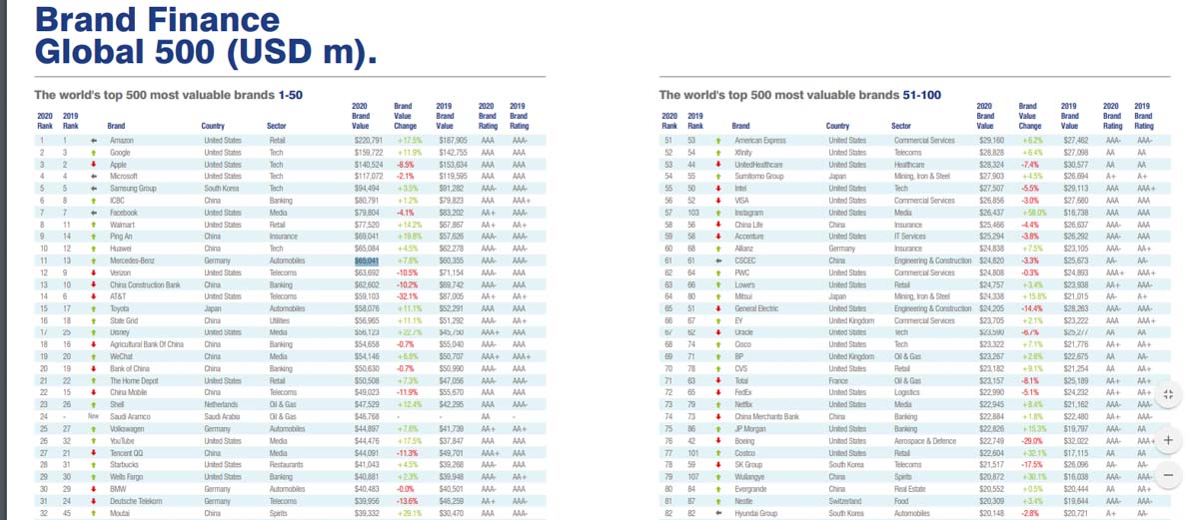Click the Hyundai Group brand name
The width and height of the screenshot is (1189, 520).
click(755, 512)
